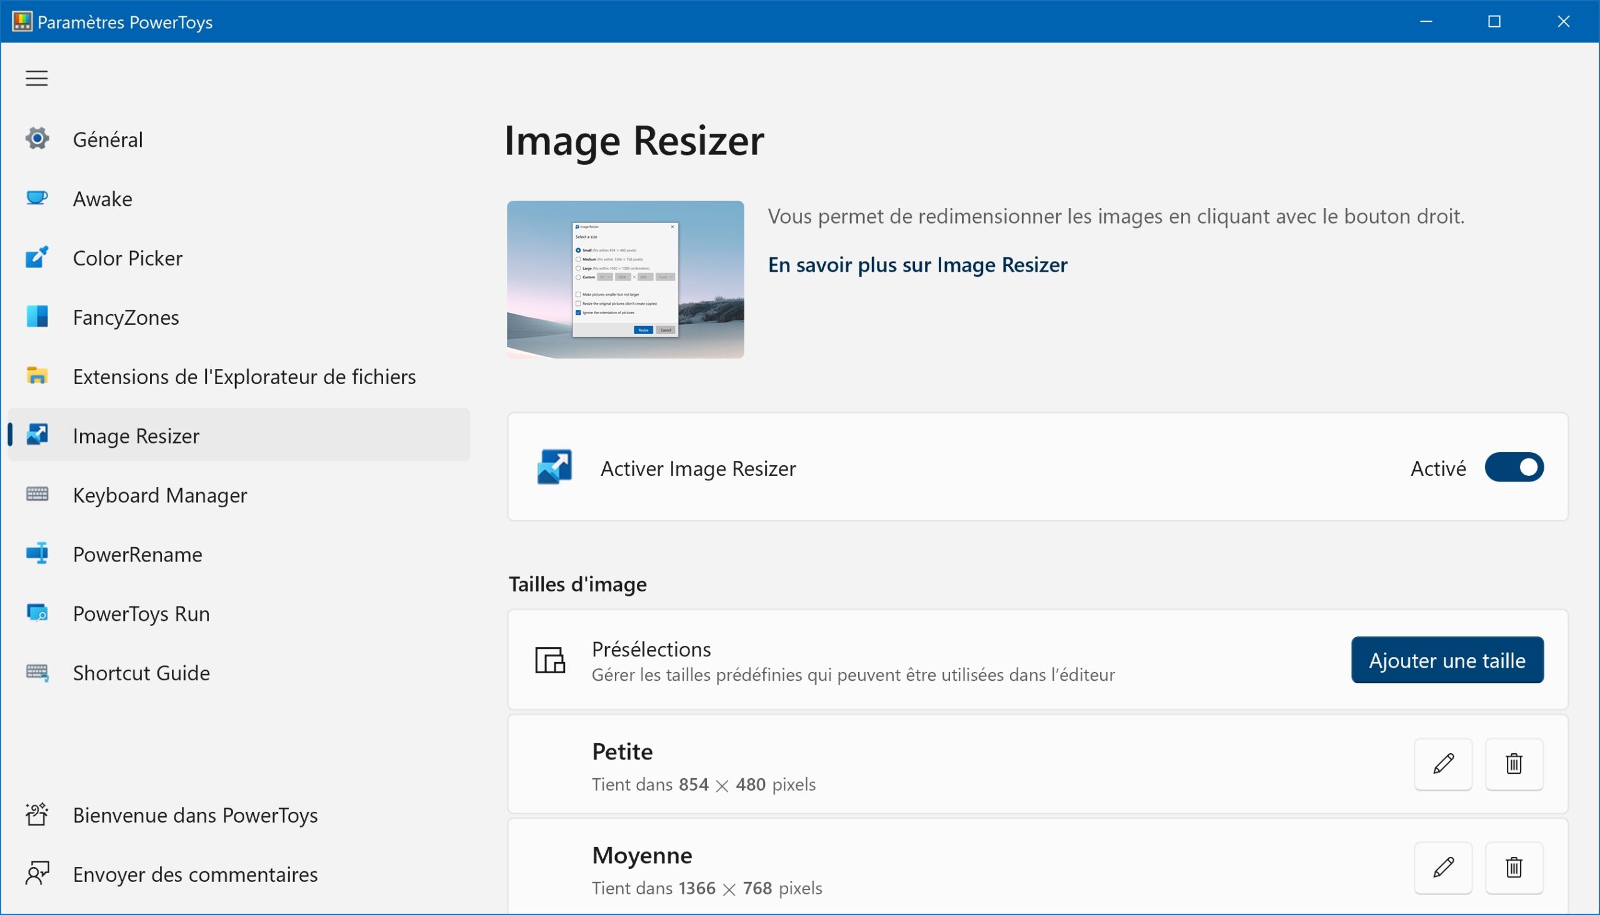The width and height of the screenshot is (1600, 915).
Task: Click the Activer Image Resizer module icon
Action: [554, 467]
